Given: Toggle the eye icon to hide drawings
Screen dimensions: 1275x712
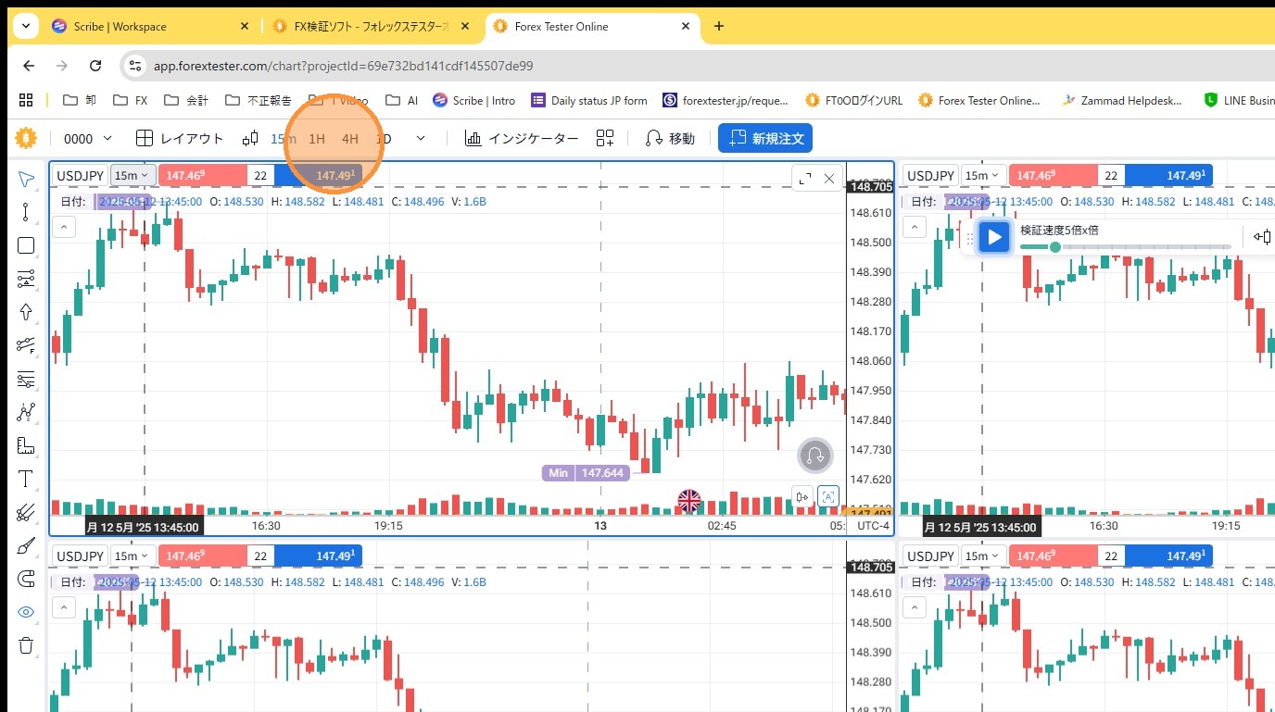Looking at the screenshot, I should (26, 612).
